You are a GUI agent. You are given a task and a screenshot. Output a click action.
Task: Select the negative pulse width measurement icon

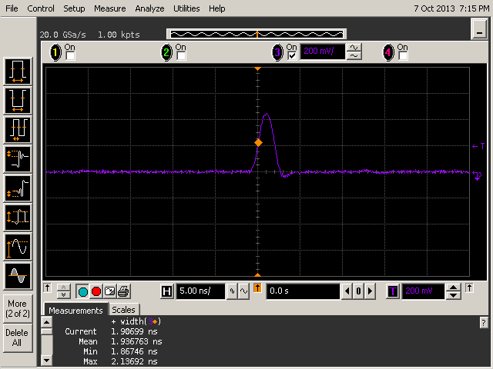point(18,100)
